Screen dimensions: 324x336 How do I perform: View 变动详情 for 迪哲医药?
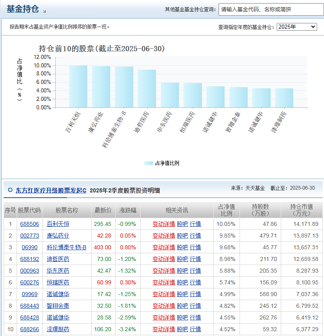pyautogui.click(x=164, y=259)
